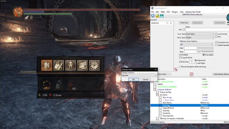
Task: Click the Cheat Engine open process computer icon
Action: (x=153, y=16)
